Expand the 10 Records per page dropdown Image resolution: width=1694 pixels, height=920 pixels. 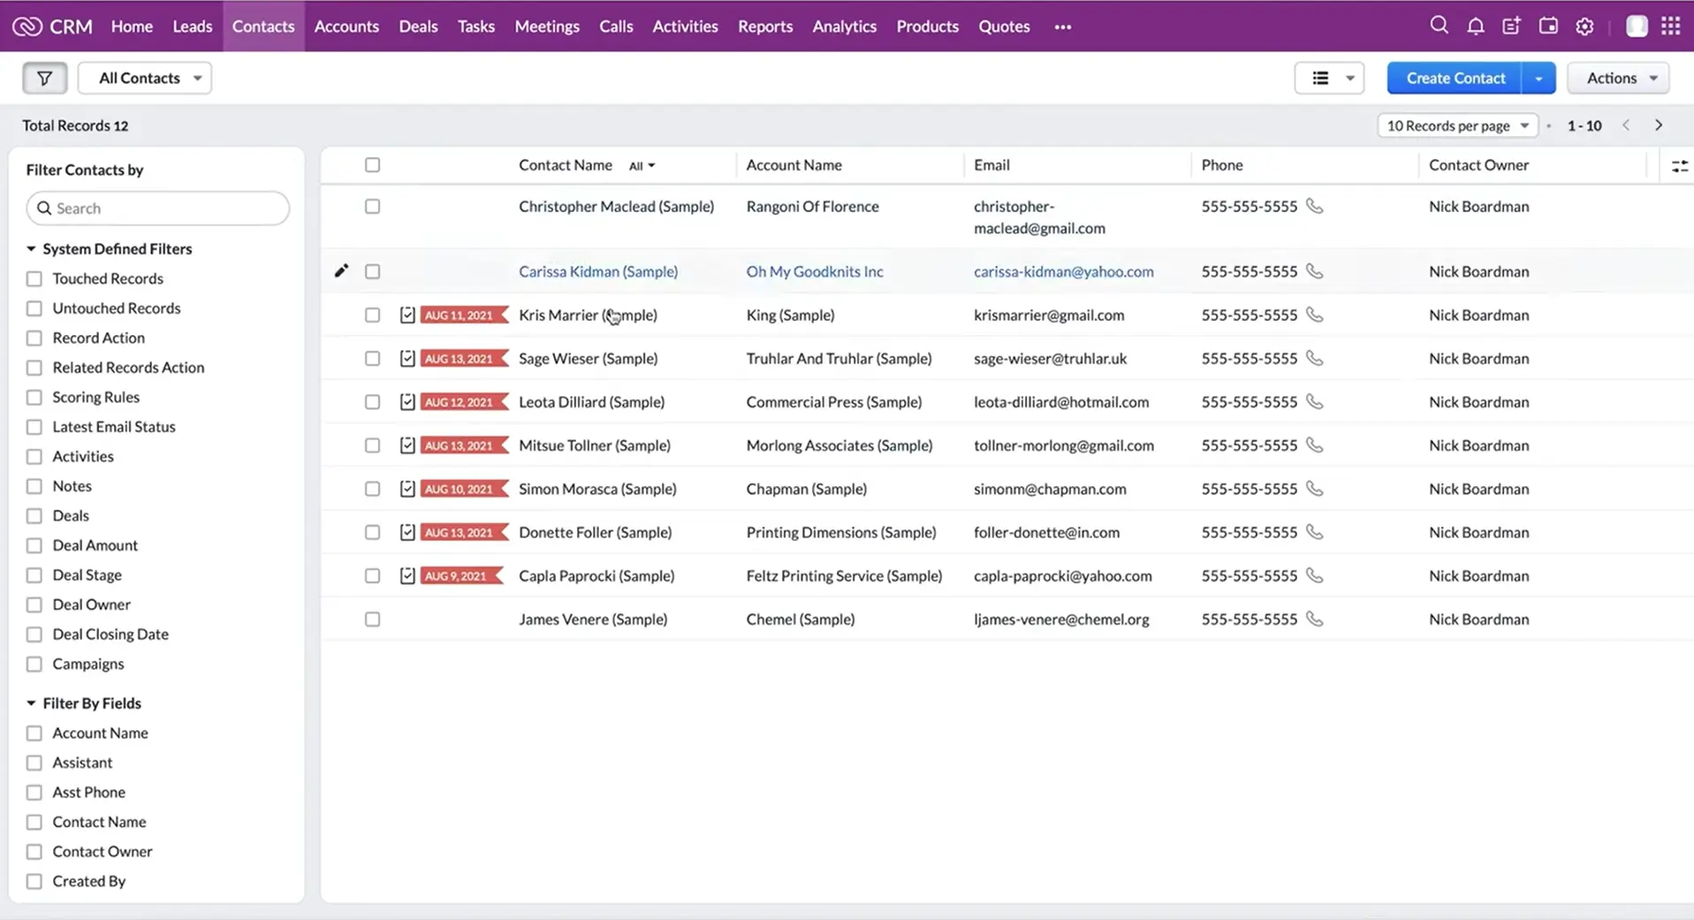1456,125
